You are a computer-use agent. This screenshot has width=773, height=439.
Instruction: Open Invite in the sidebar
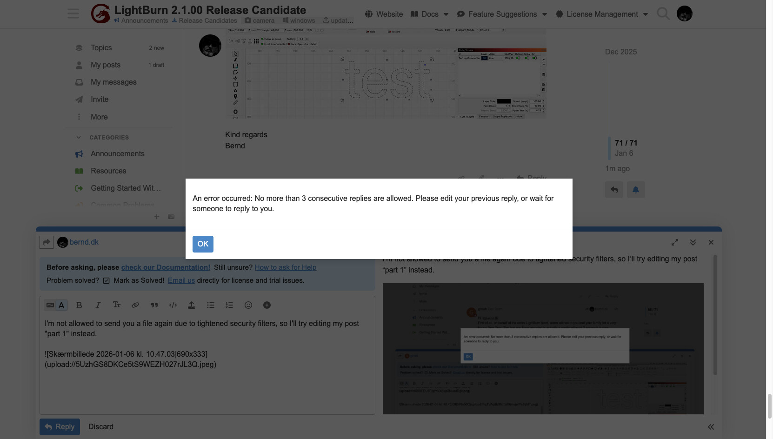[100, 99]
